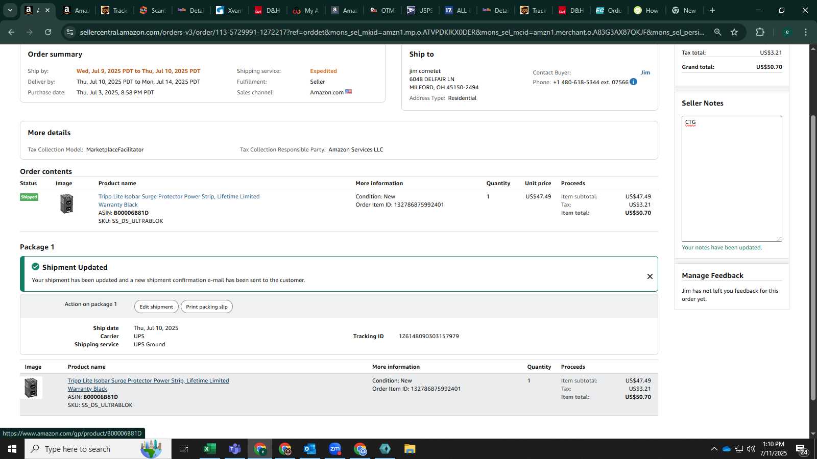Open Tripp Lite product link in Order contents
Screen dimensions: 817x459
point(179,200)
